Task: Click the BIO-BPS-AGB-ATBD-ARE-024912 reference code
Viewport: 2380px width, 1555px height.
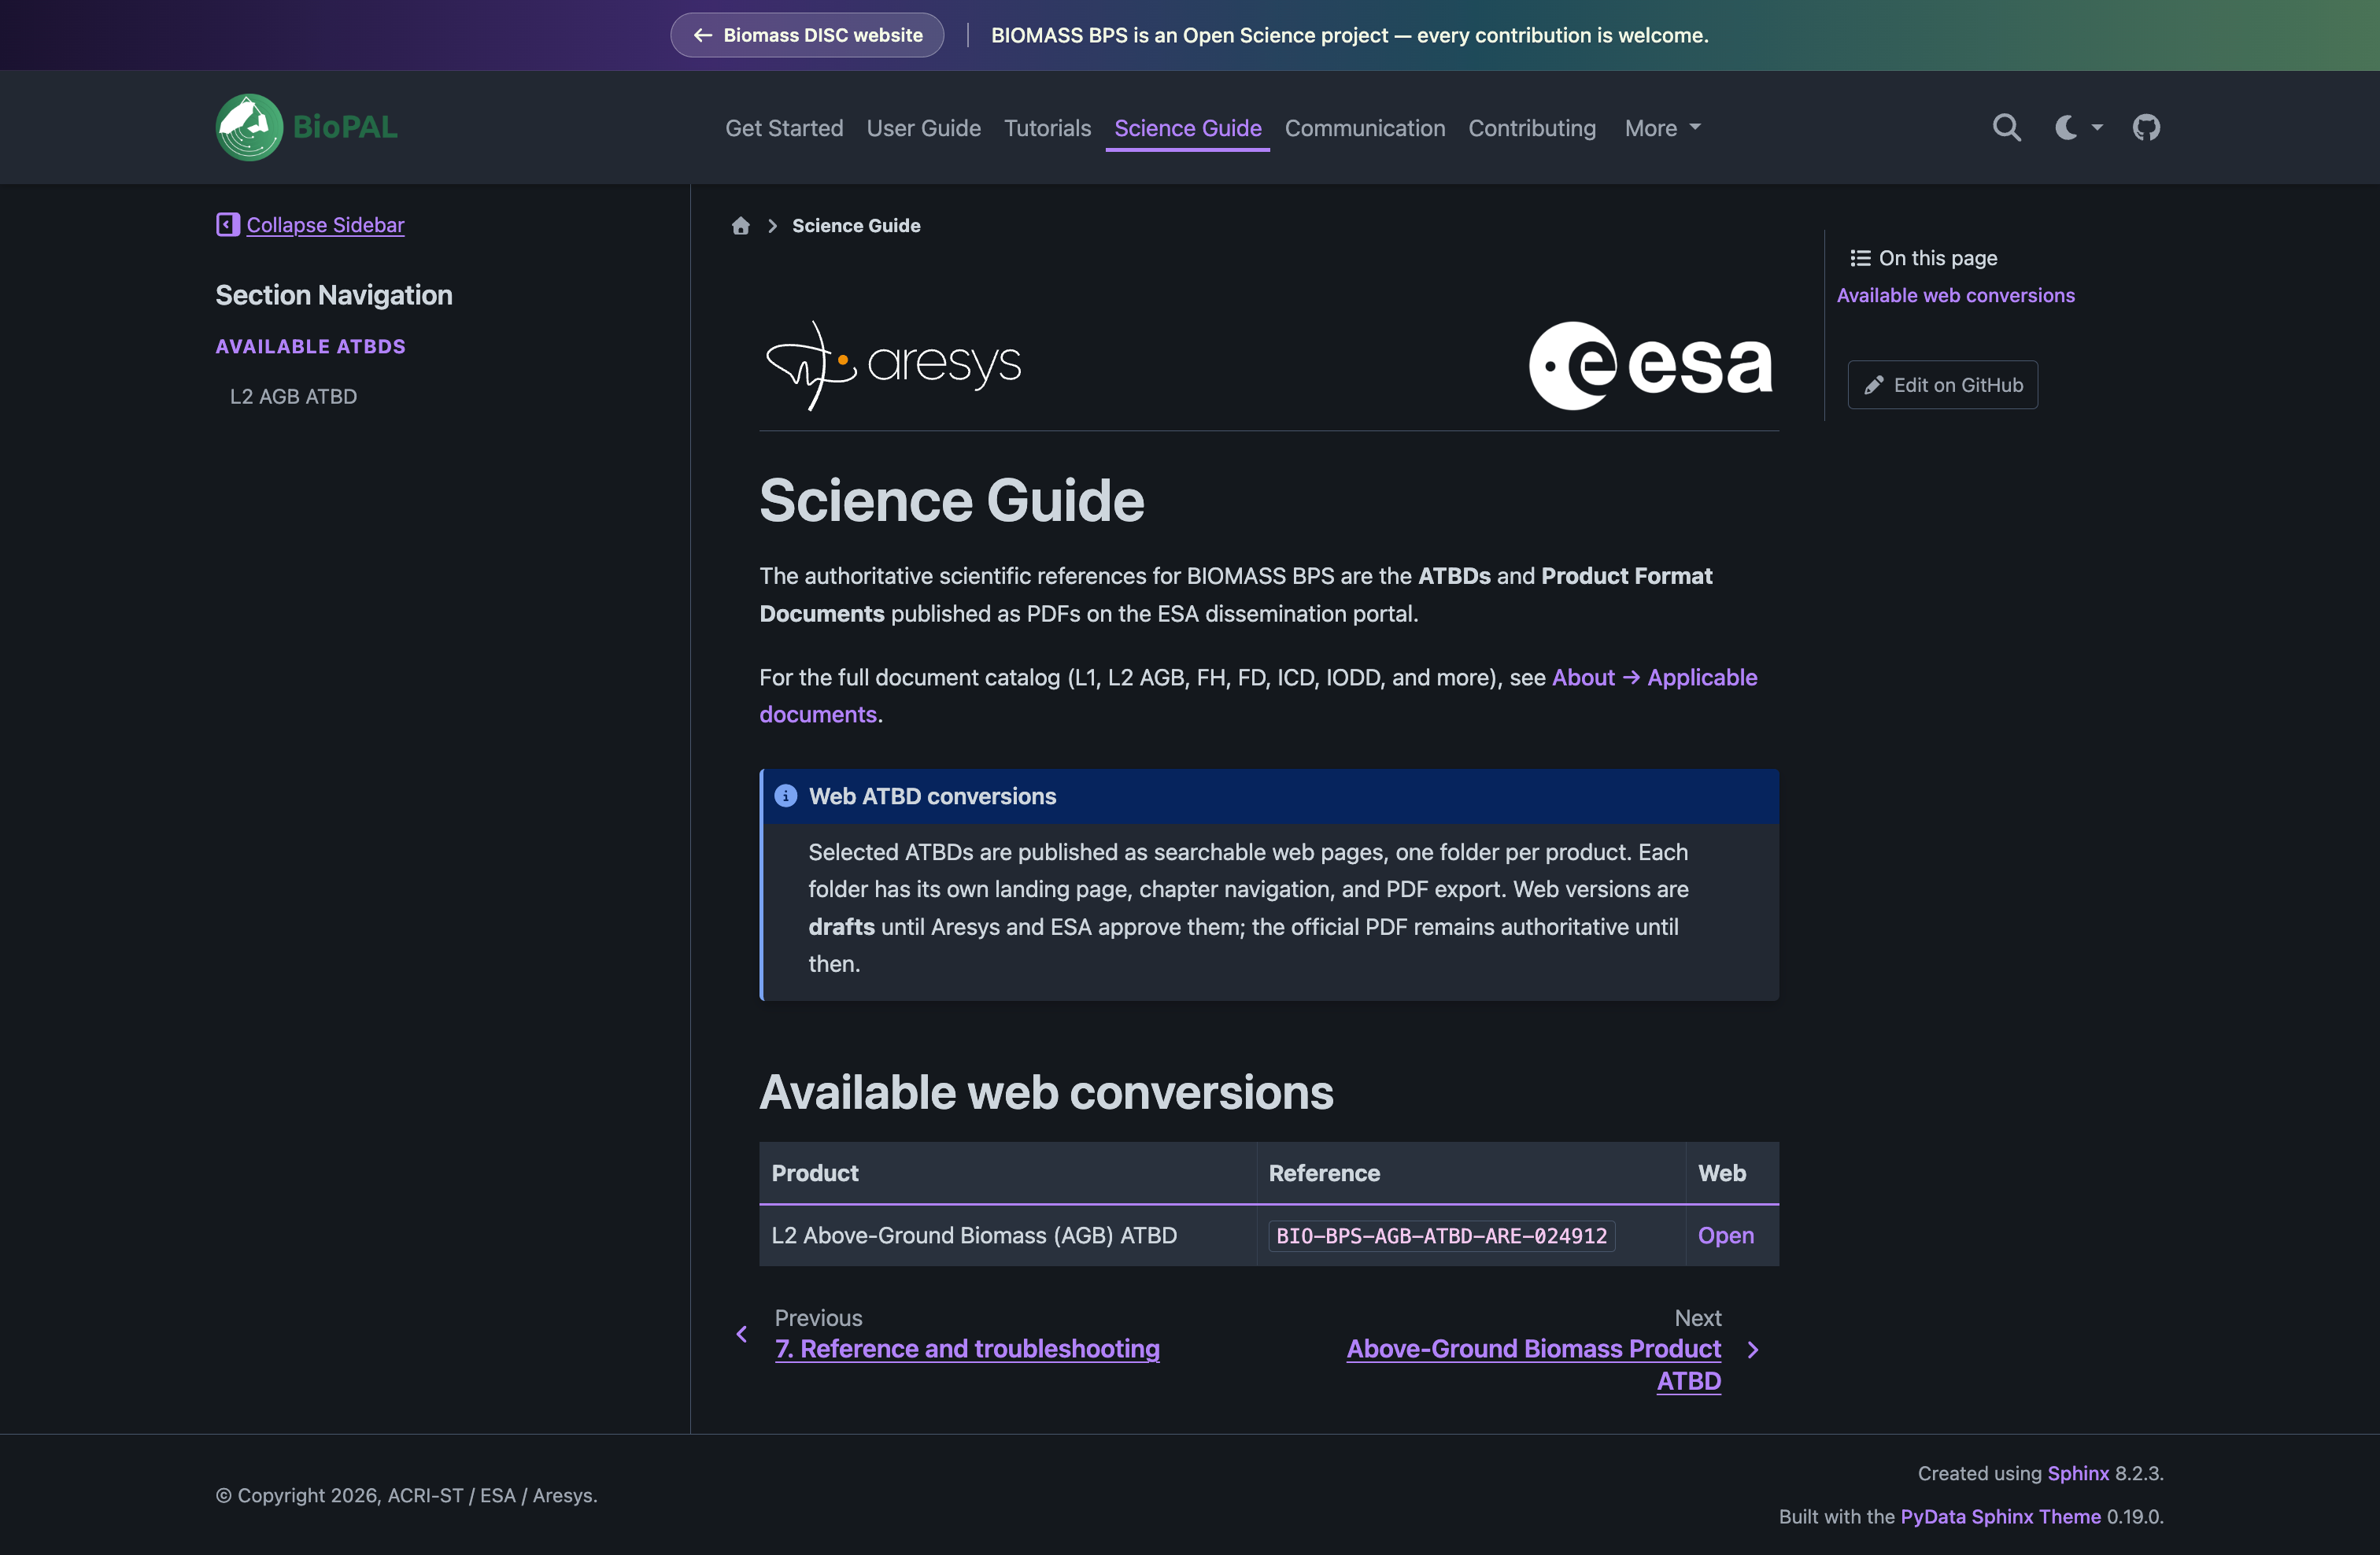Action: pyautogui.click(x=1441, y=1236)
